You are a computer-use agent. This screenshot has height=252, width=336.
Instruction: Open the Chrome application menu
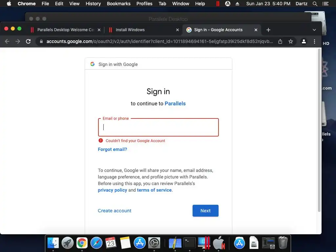click(27, 4)
